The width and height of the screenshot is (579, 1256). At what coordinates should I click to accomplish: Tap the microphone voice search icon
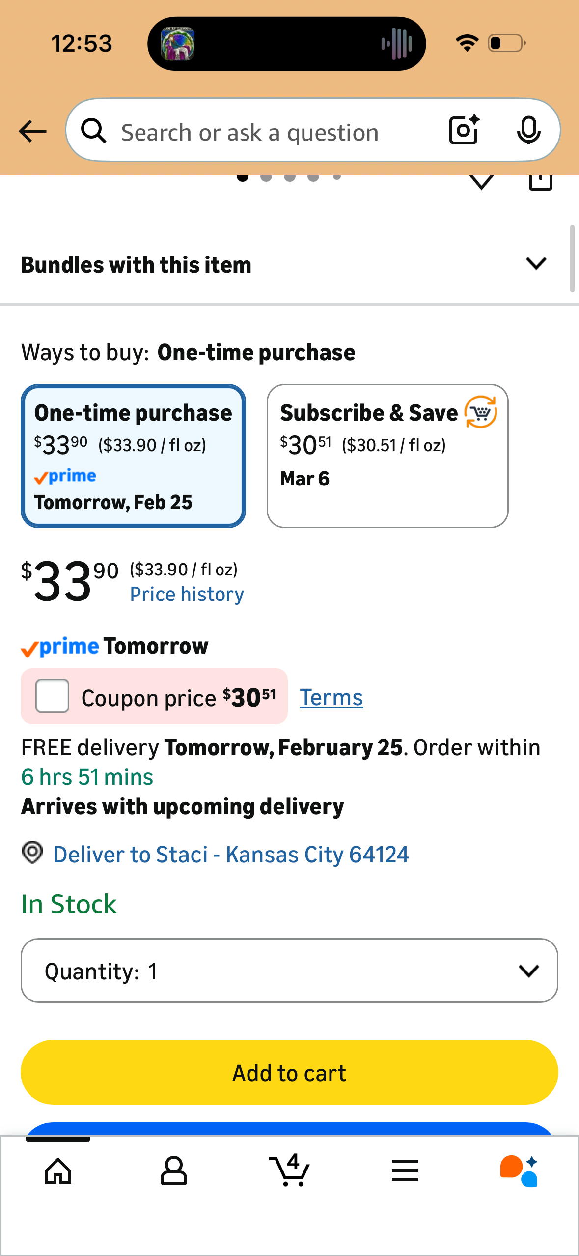click(x=528, y=131)
